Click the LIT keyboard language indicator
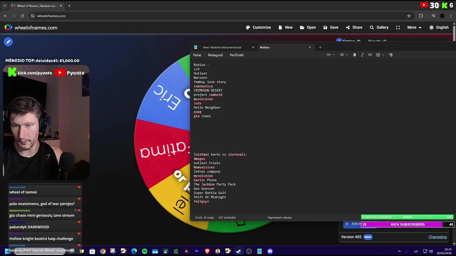 pyautogui.click(x=416, y=251)
